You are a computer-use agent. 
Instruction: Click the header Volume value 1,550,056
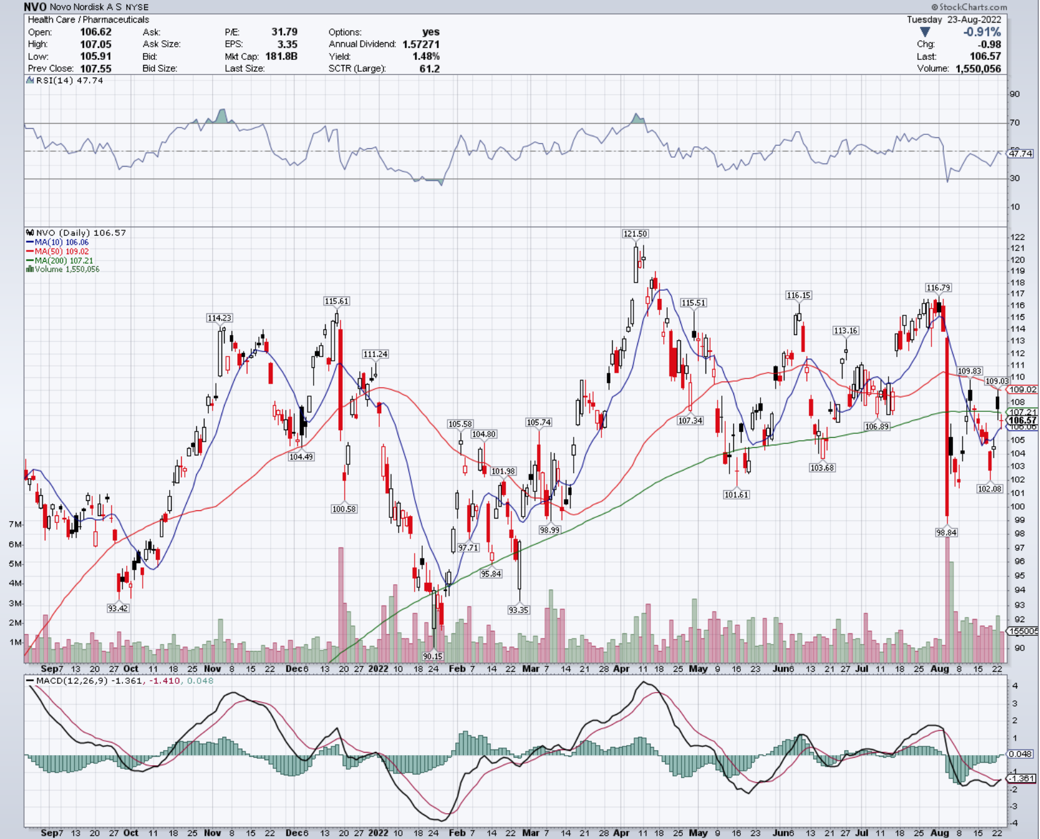(x=978, y=68)
